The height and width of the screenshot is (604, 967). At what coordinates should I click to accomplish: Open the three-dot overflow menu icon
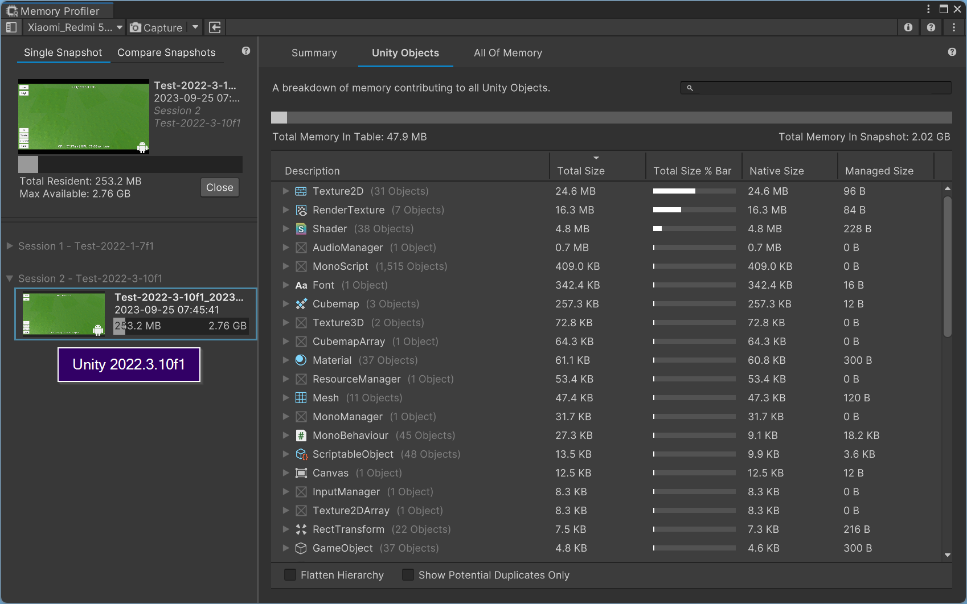(x=954, y=27)
